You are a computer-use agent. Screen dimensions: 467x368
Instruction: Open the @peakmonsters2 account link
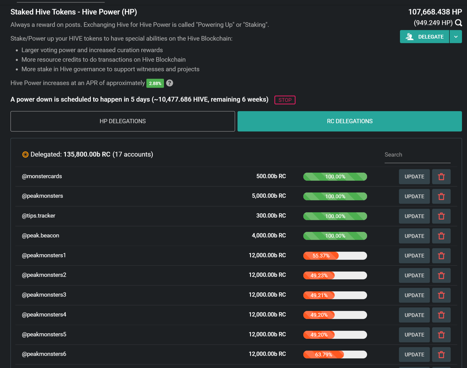tap(44, 275)
